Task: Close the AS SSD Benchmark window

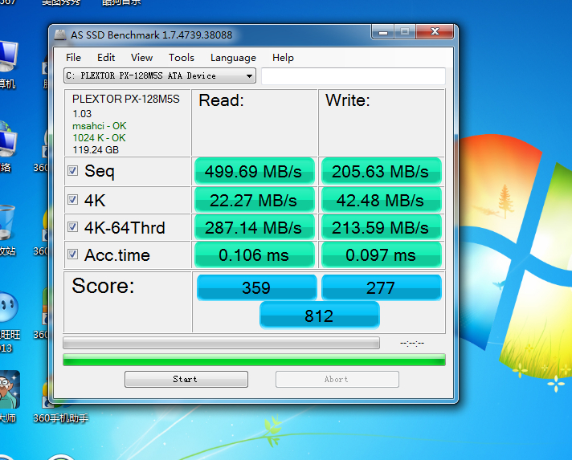Action: [x=435, y=32]
